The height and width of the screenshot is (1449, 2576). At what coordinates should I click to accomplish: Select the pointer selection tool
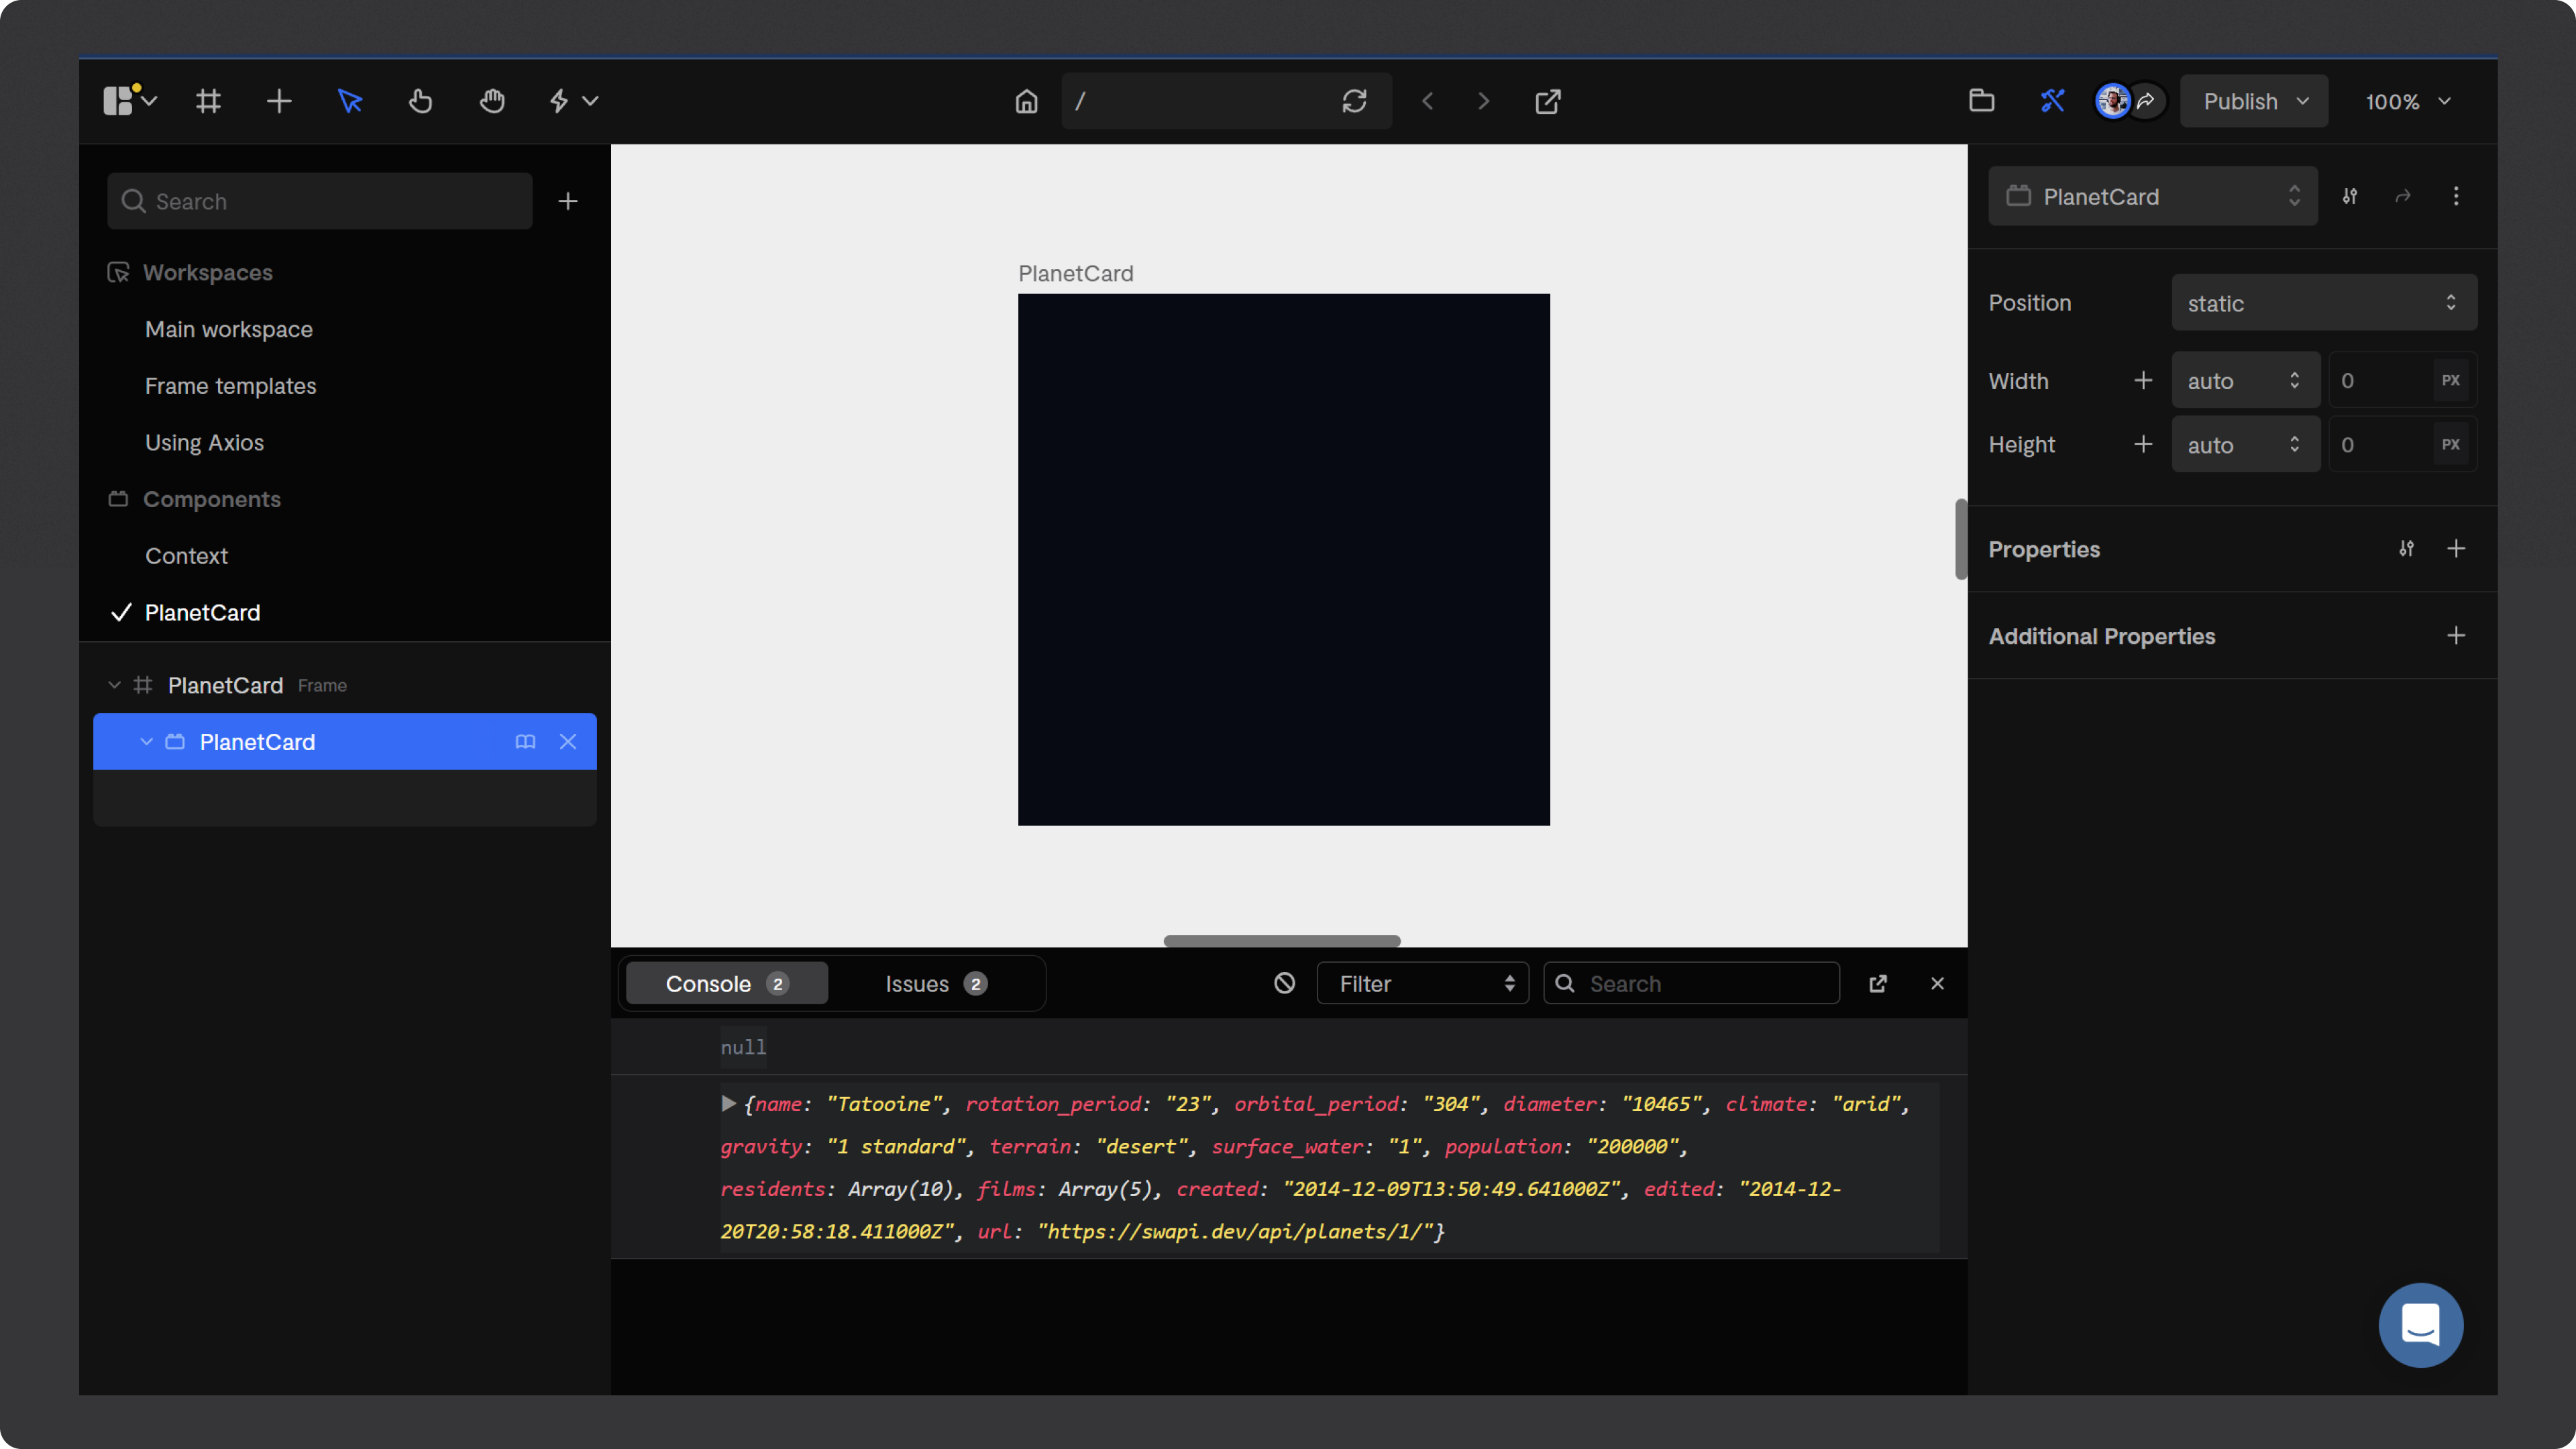click(x=350, y=101)
